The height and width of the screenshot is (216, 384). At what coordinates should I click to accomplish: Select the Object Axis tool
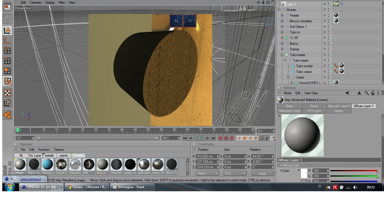click(x=7, y=40)
